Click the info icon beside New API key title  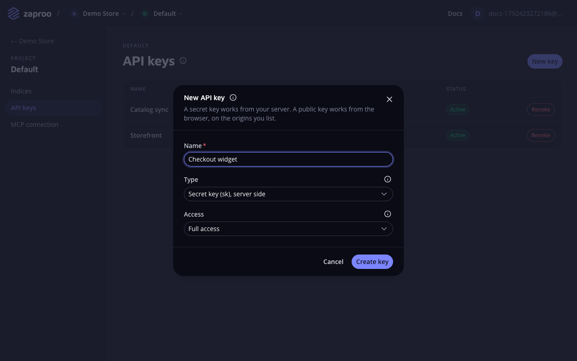coord(233,97)
